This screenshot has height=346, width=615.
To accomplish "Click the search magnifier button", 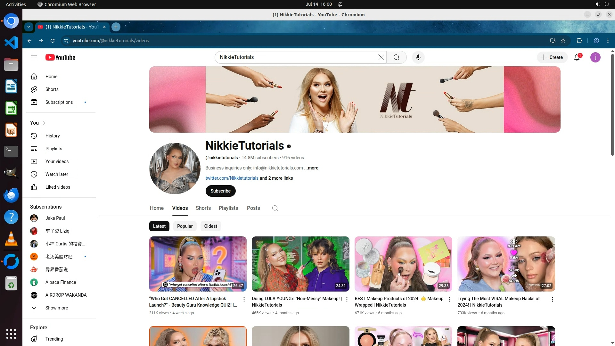I will tap(396, 57).
